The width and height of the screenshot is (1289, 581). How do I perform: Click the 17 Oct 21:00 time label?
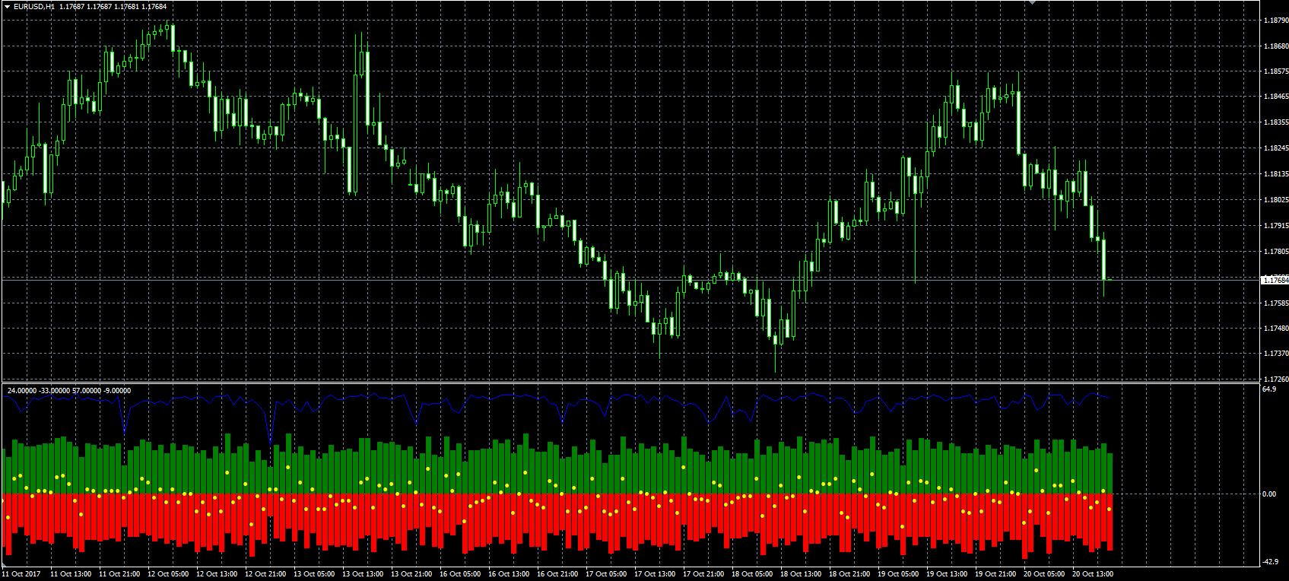coord(703,574)
